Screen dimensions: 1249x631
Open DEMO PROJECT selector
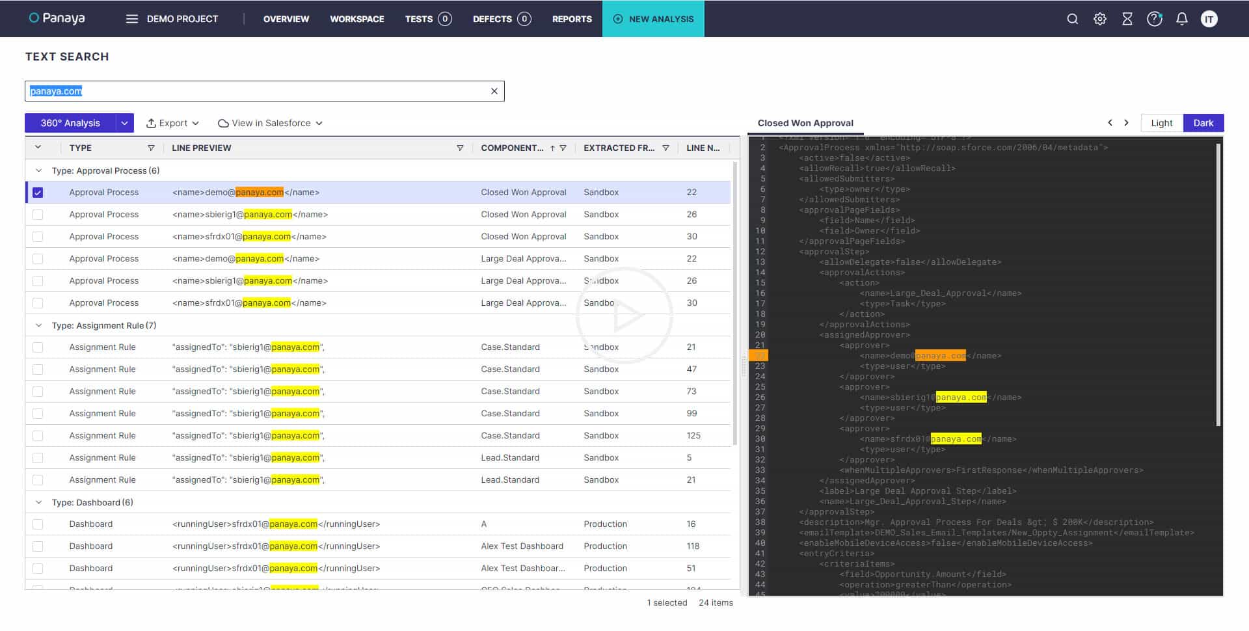point(182,19)
